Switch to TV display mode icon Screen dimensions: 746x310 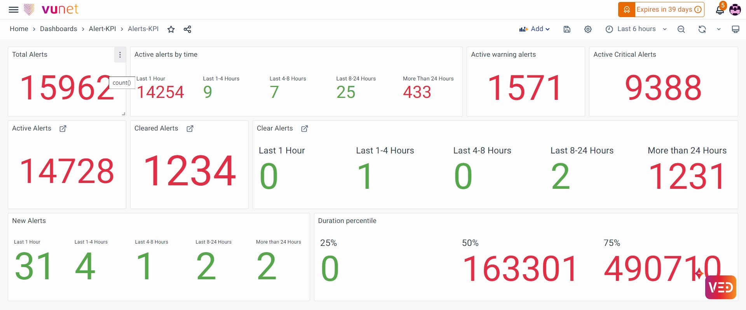coord(735,29)
